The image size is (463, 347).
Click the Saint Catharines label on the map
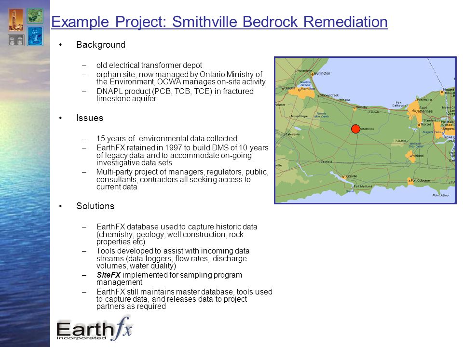coord(424,109)
